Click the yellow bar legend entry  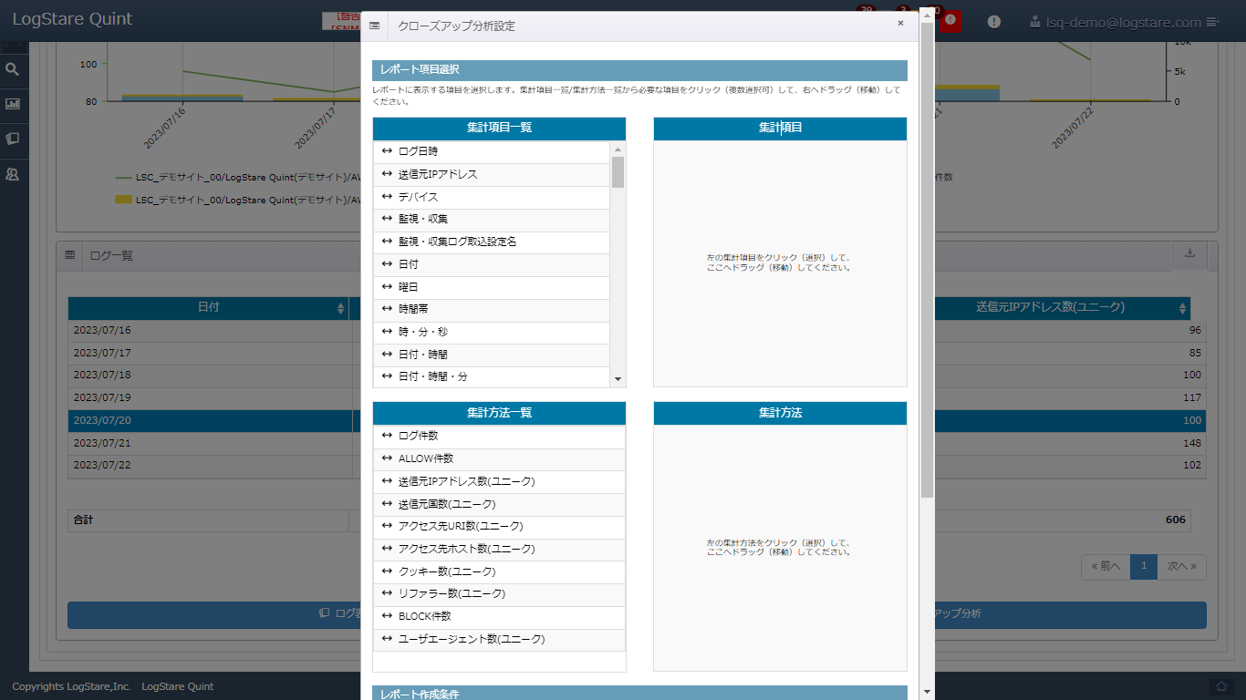click(x=237, y=200)
